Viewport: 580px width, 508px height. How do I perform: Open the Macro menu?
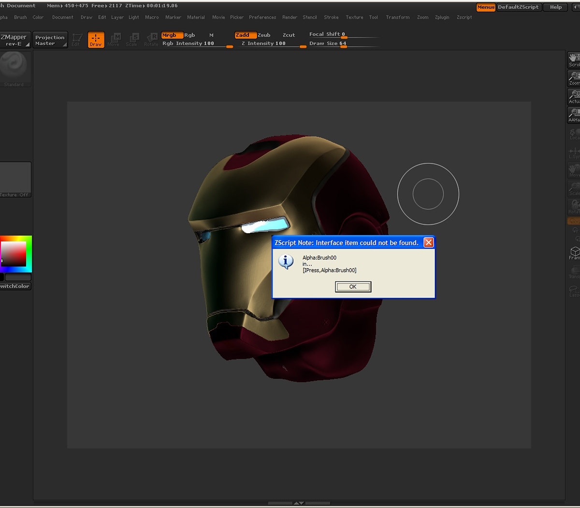click(152, 17)
